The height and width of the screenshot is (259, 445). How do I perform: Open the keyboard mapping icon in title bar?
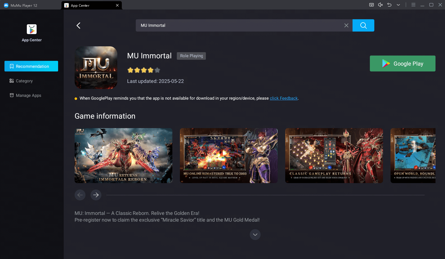371,5
